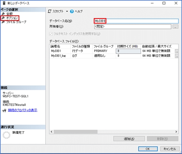Click the PRIMARY filegroup cell
Image resolution: width=182 pixels, height=154 pixels.
[104, 51]
